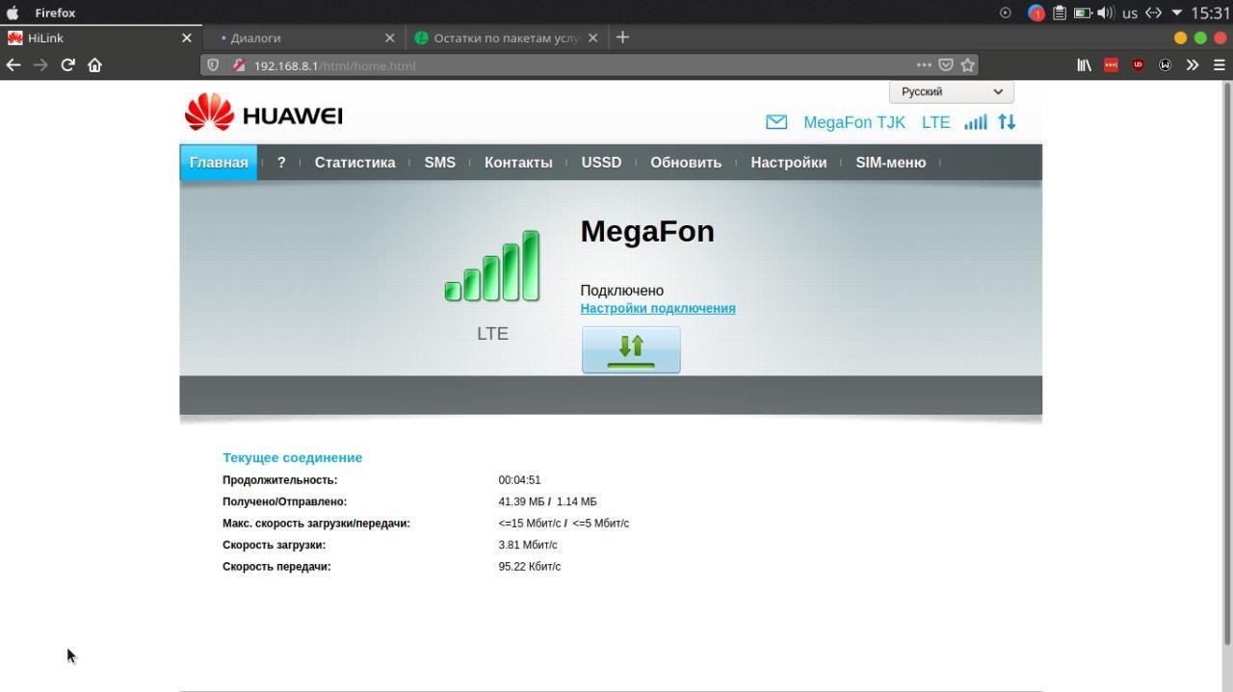Go to the Главная tab
Viewport: 1233px width, 692px height.
219,163
